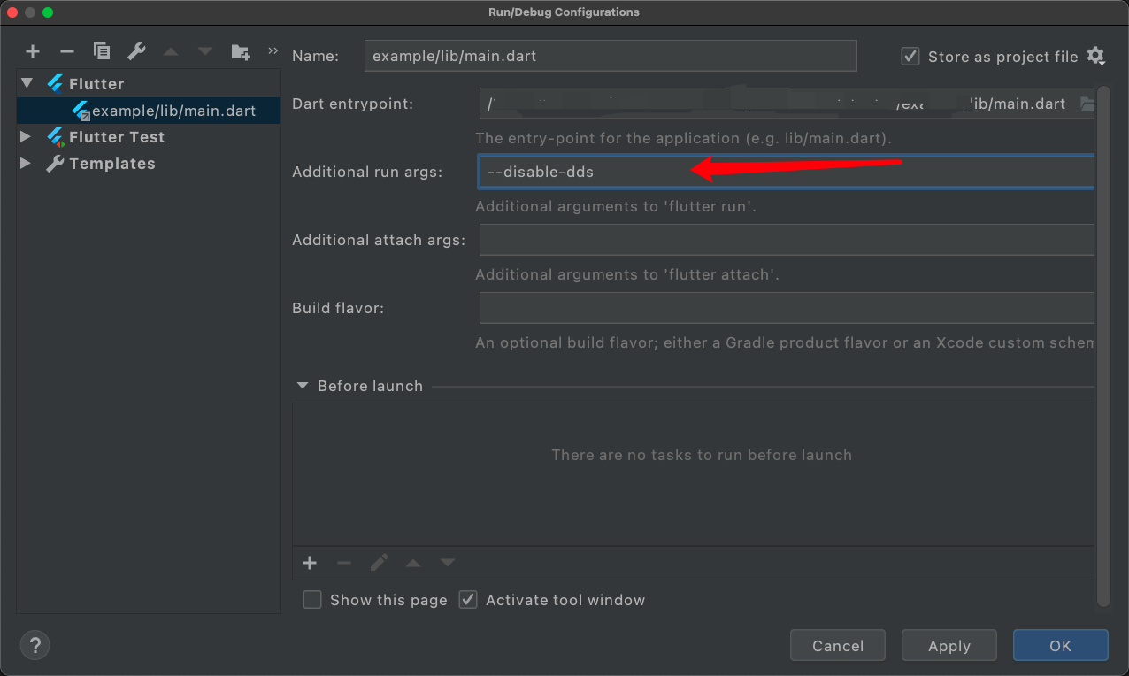Select the Templates wrench icon in the tree
Viewport: 1129px width, 676px height.
(55, 164)
